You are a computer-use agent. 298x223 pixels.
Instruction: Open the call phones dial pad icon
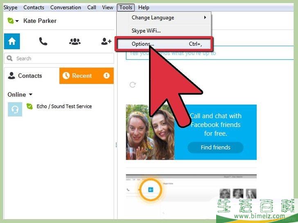point(43,41)
